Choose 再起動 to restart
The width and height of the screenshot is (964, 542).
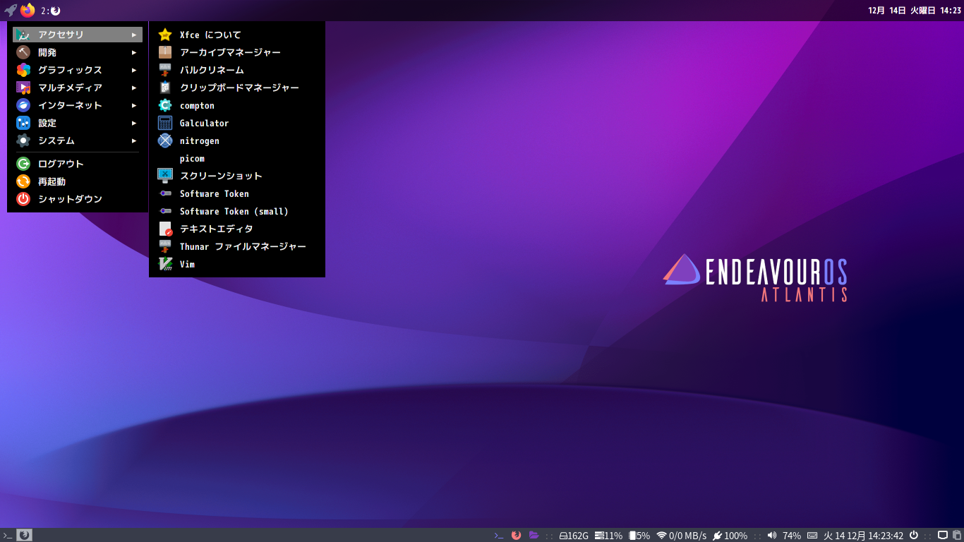[x=78, y=181]
